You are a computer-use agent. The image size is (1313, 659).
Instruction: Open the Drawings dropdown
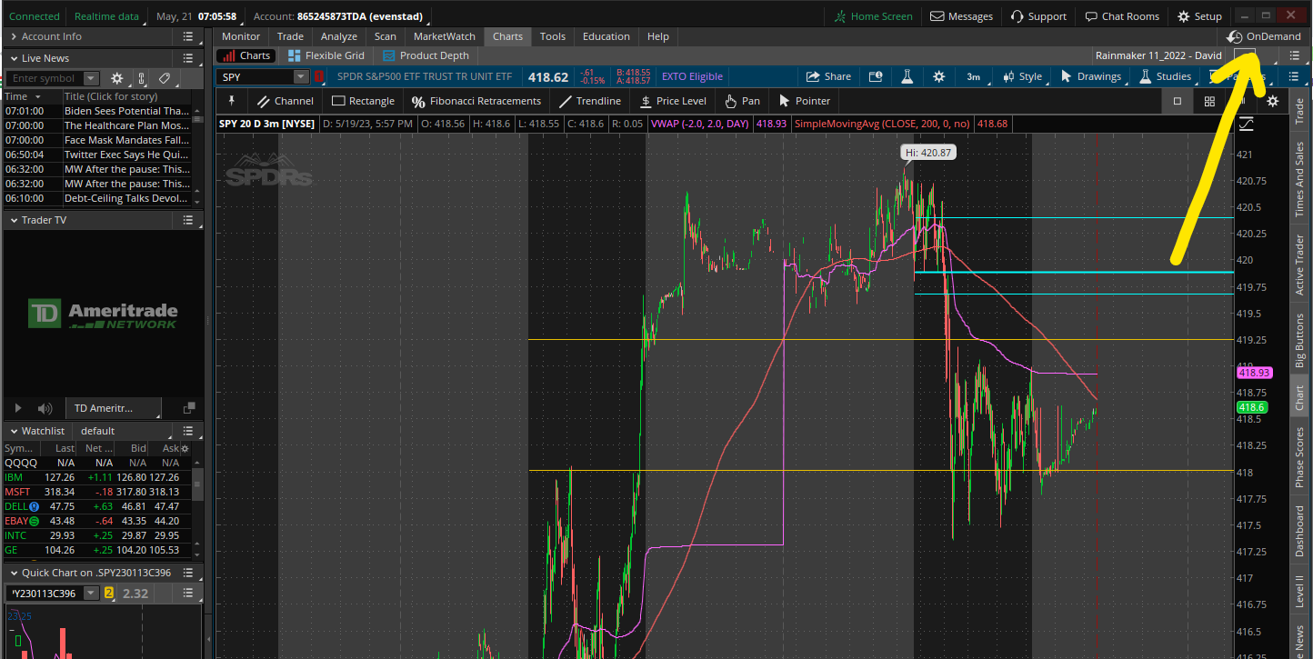1090,76
